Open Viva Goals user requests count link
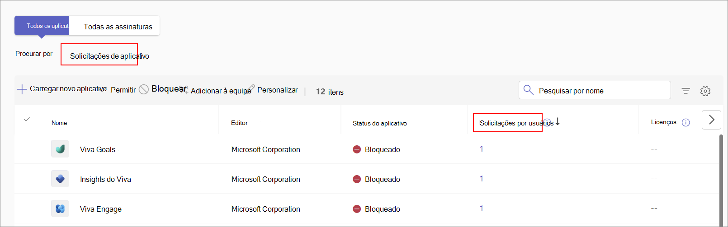Screen dimensions: 728x227 pos(482,149)
